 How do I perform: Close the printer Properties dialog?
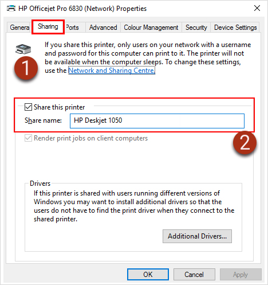257,8
